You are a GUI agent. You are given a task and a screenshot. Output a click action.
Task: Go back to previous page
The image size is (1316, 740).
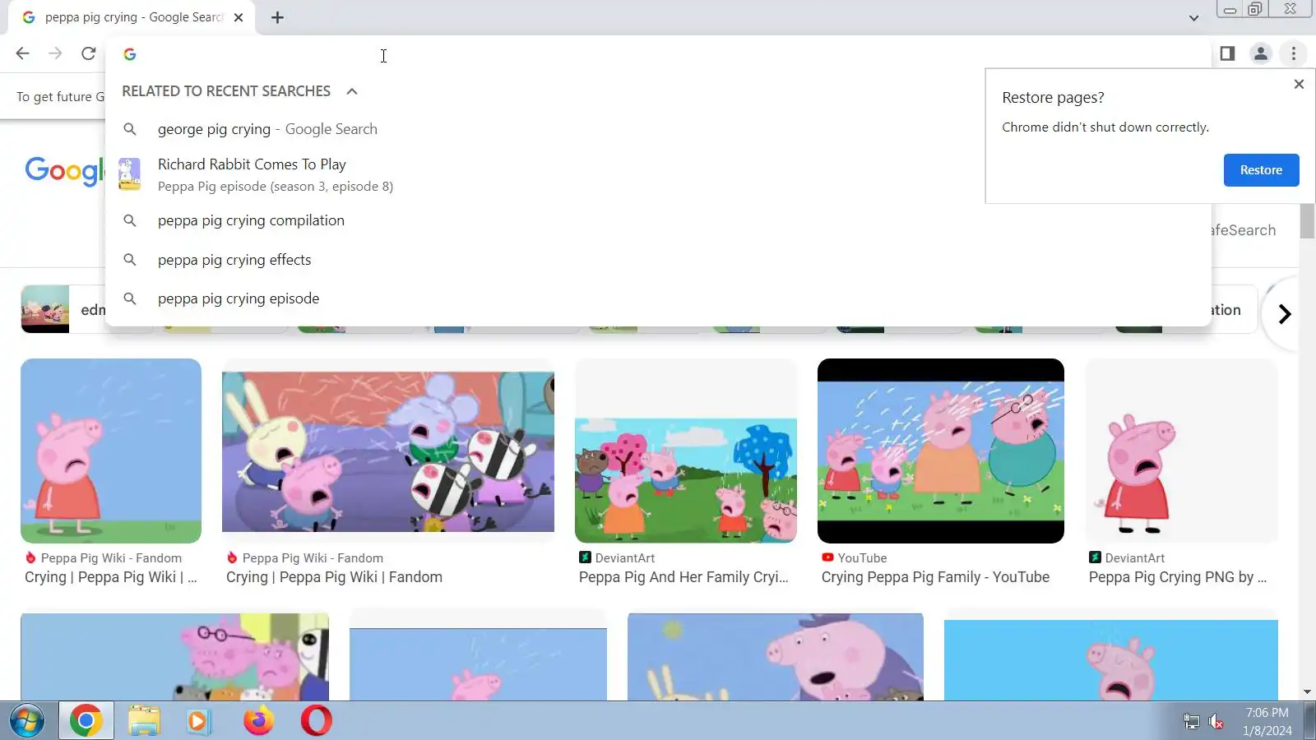pos(22,53)
